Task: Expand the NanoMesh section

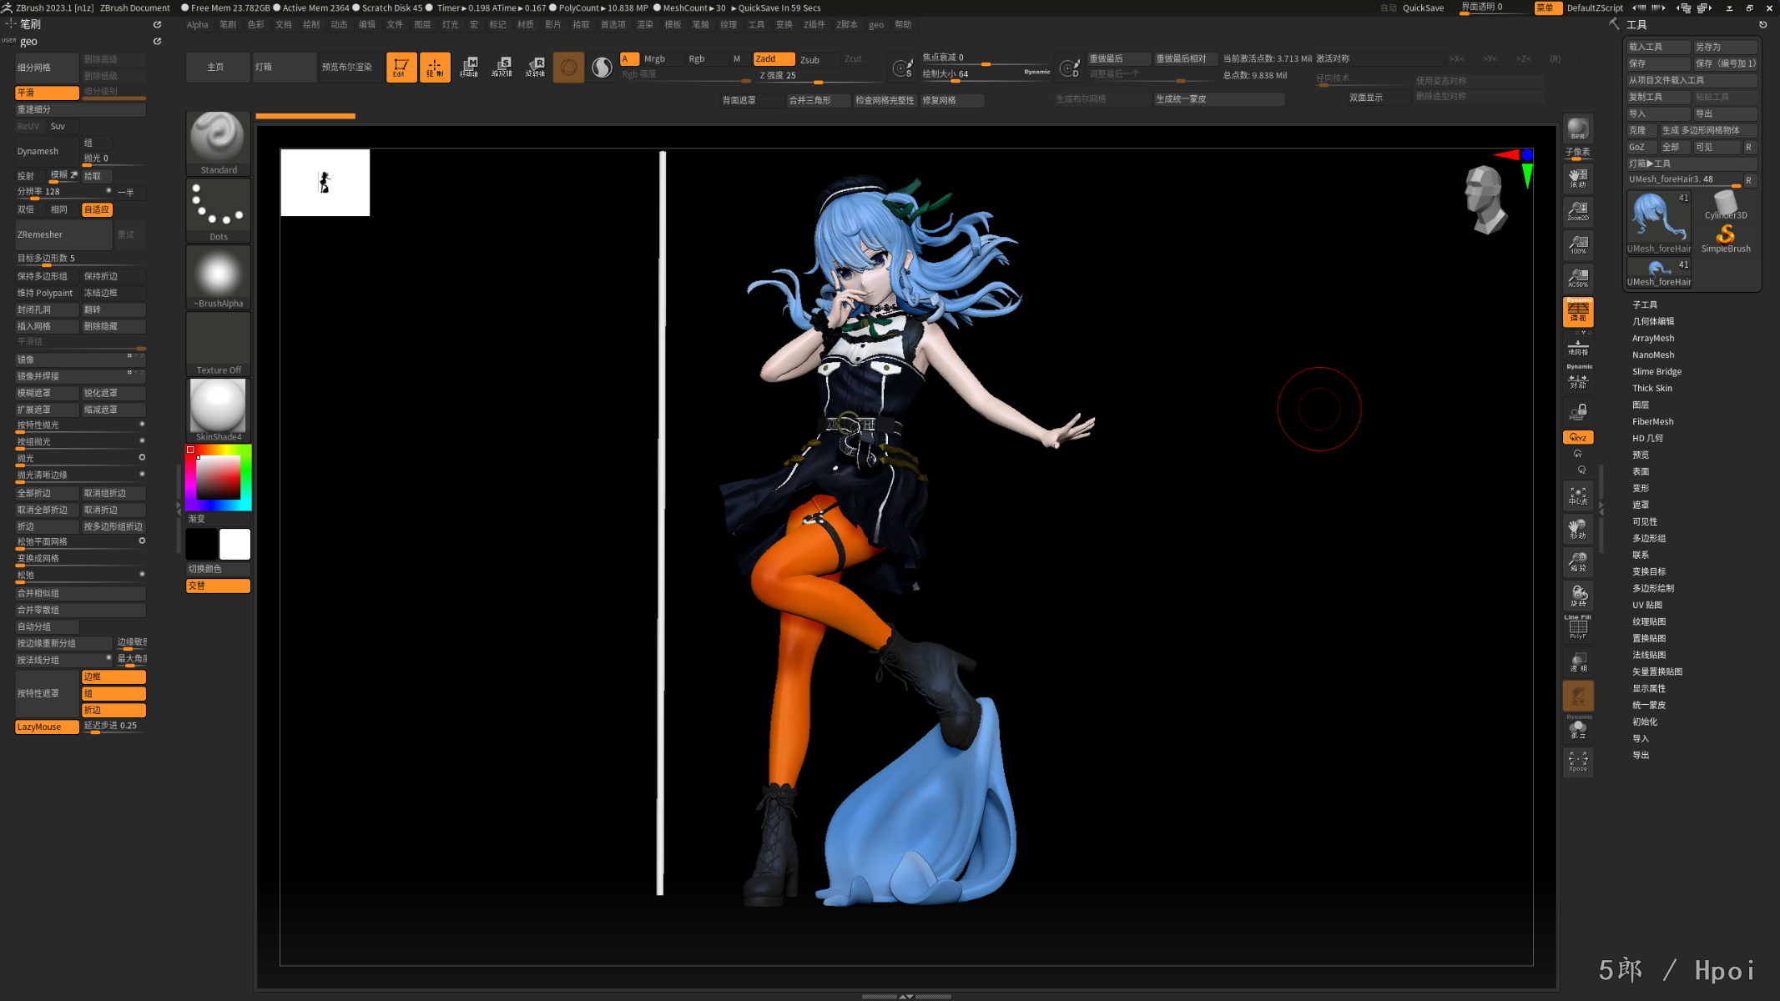Action: [x=1653, y=355]
